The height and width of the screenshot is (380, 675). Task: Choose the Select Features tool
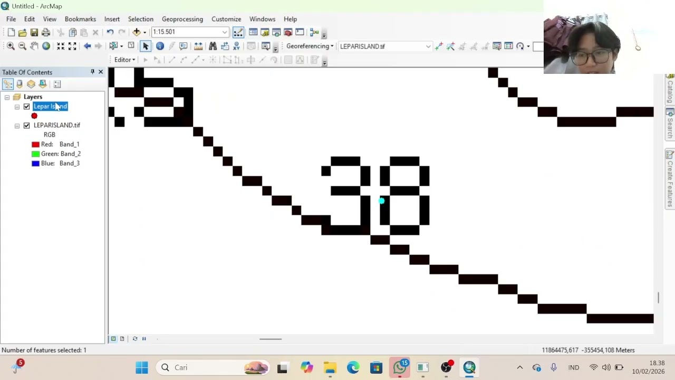113,46
